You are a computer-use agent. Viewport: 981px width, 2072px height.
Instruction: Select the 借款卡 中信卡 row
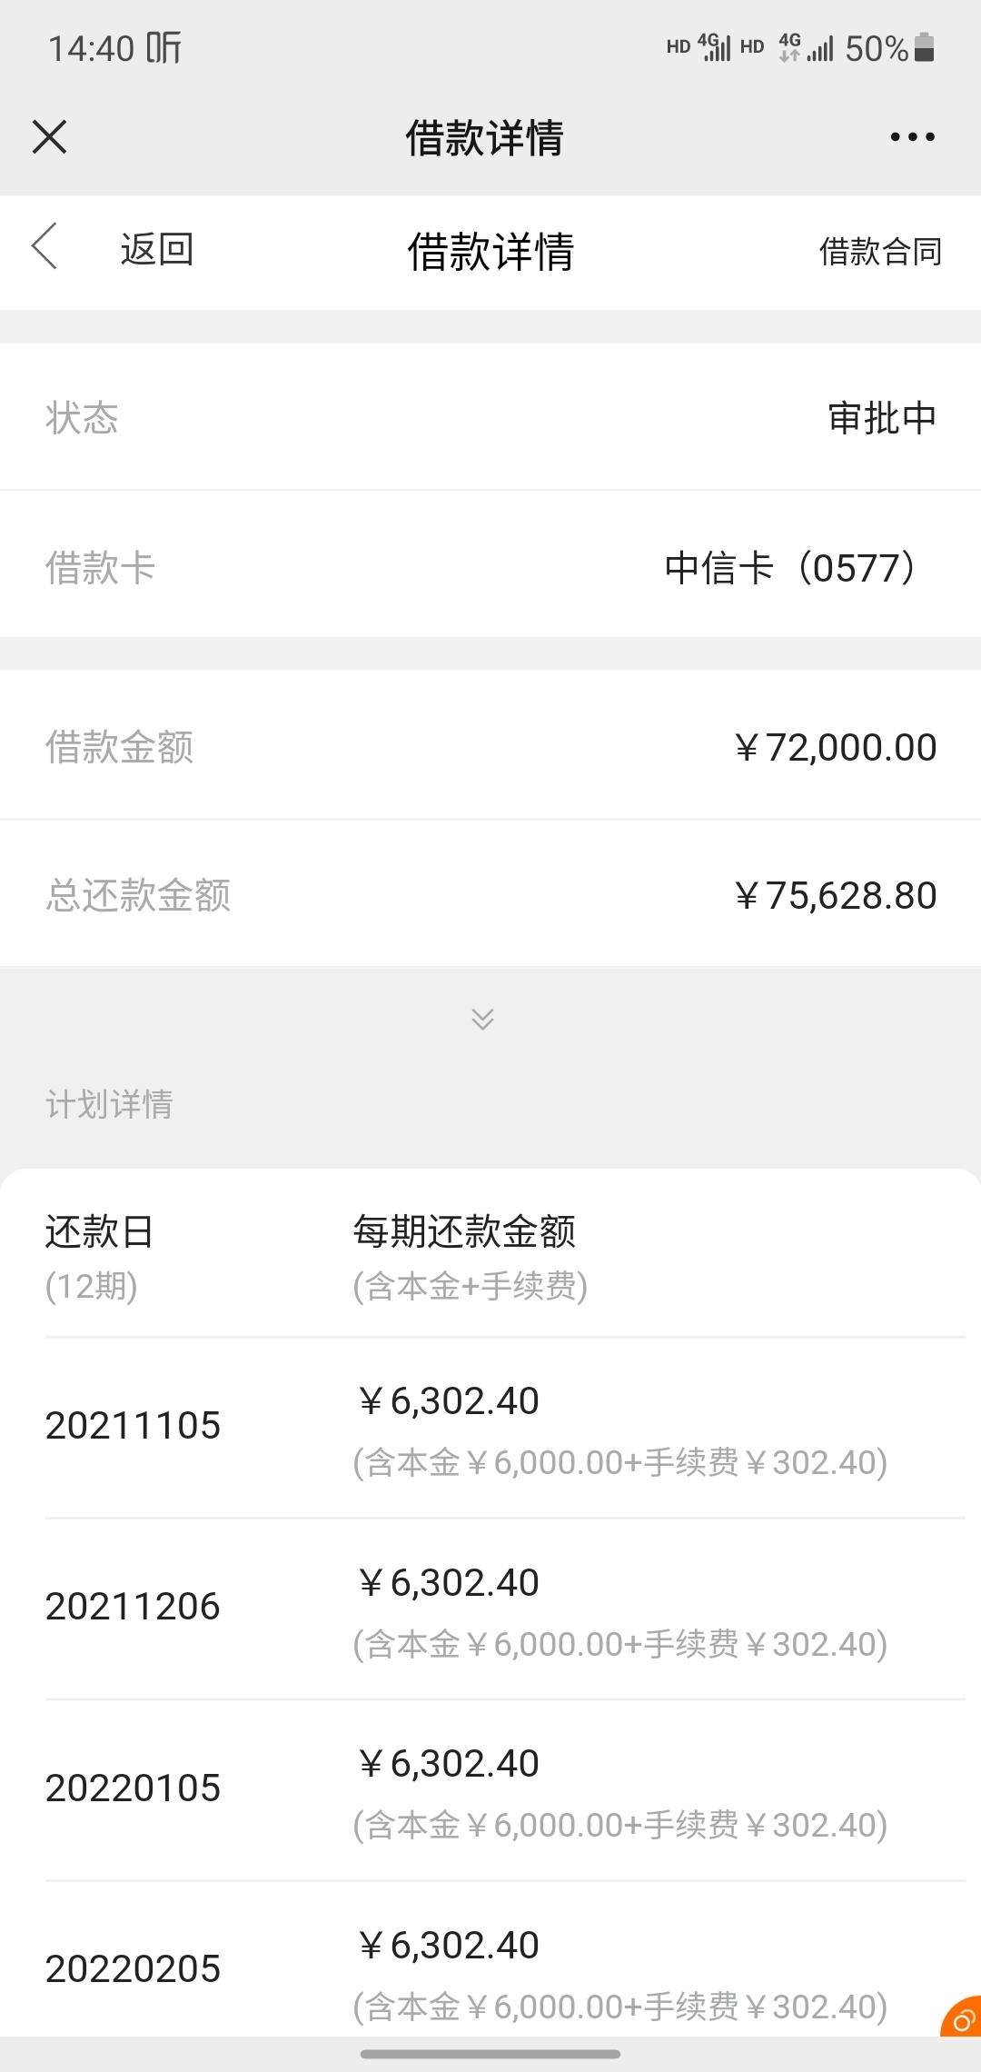pyautogui.click(x=490, y=565)
